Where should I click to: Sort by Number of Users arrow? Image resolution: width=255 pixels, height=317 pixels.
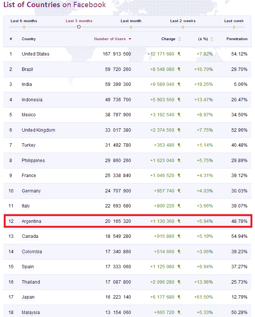[x=130, y=39]
